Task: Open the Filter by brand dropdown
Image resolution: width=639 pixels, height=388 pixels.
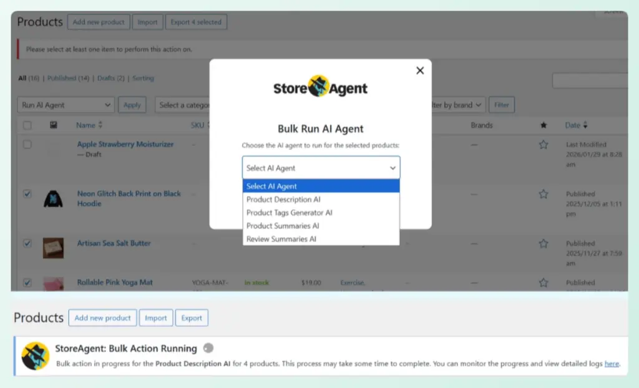Action: tap(456, 104)
